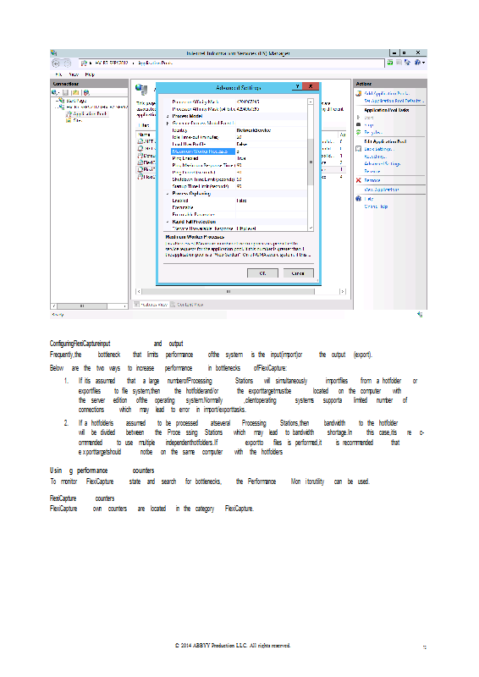The image size is (479, 677).
Task: Open the Help menu
Action: (x=90, y=74)
